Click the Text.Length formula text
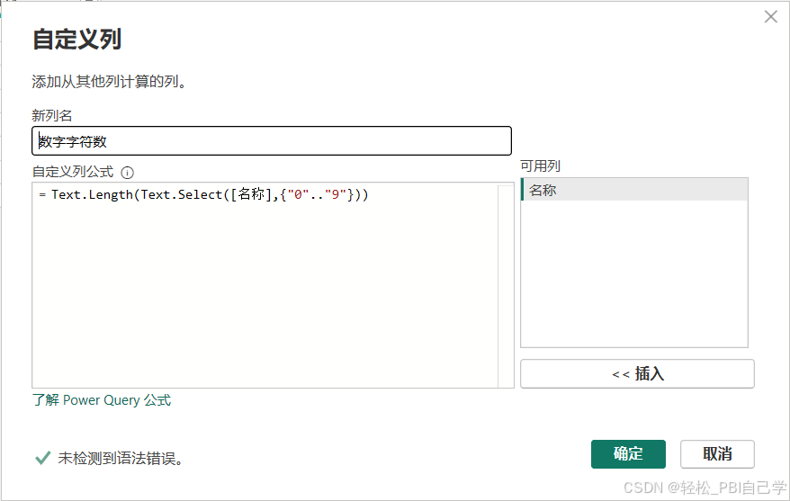Viewport: 790px width, 501px height. [92, 195]
